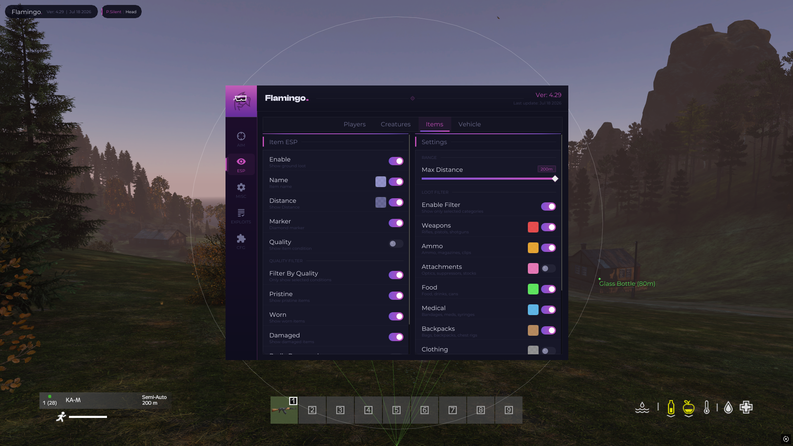Viewport: 793px width, 446px height.
Task: Click the Flamingo bird logo
Action: tap(241, 101)
